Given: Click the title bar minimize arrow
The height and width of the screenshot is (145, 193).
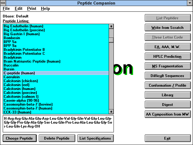Looking at the screenshot, I should pyautogui.click(x=190, y=3).
